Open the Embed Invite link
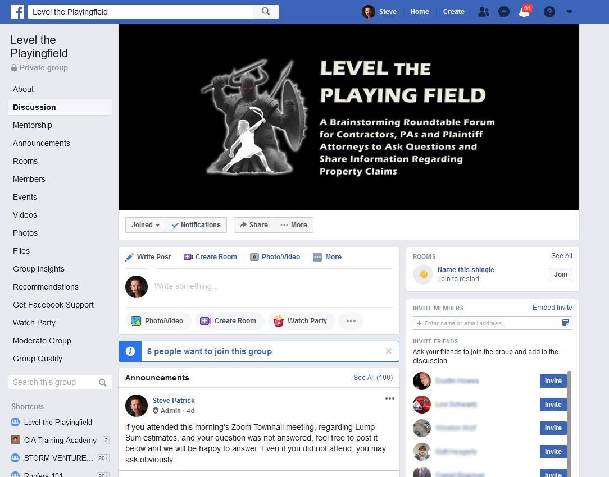 (552, 307)
